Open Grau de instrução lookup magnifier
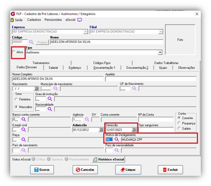The height and width of the screenshot is (186, 211). pos(50,99)
